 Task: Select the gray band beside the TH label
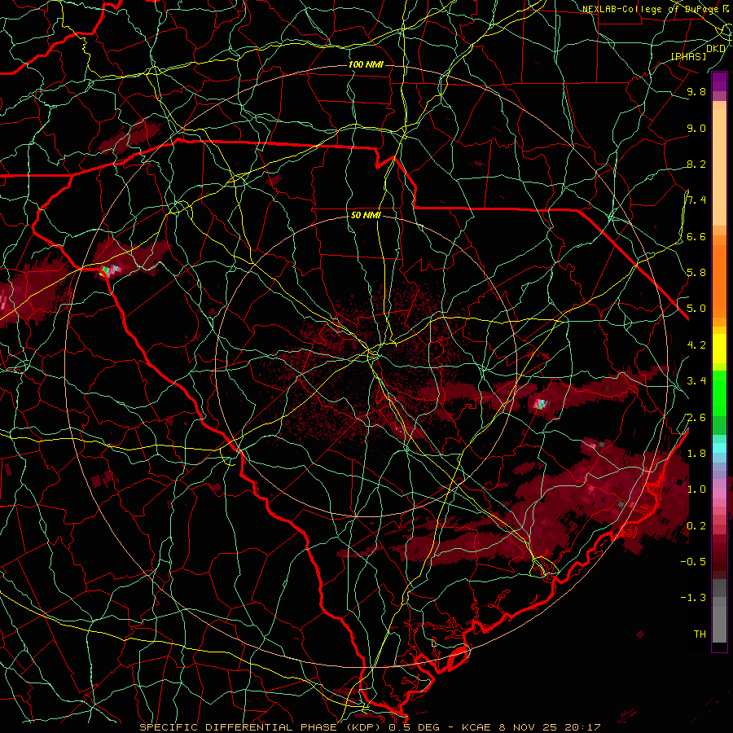(719, 624)
